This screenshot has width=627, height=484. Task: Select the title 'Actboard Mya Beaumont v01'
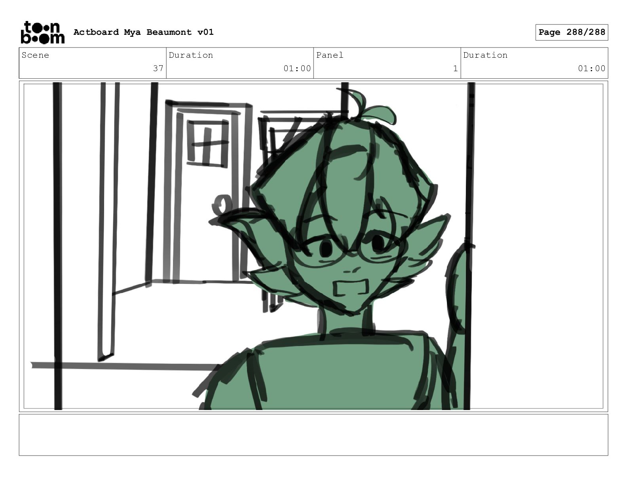click(x=143, y=32)
